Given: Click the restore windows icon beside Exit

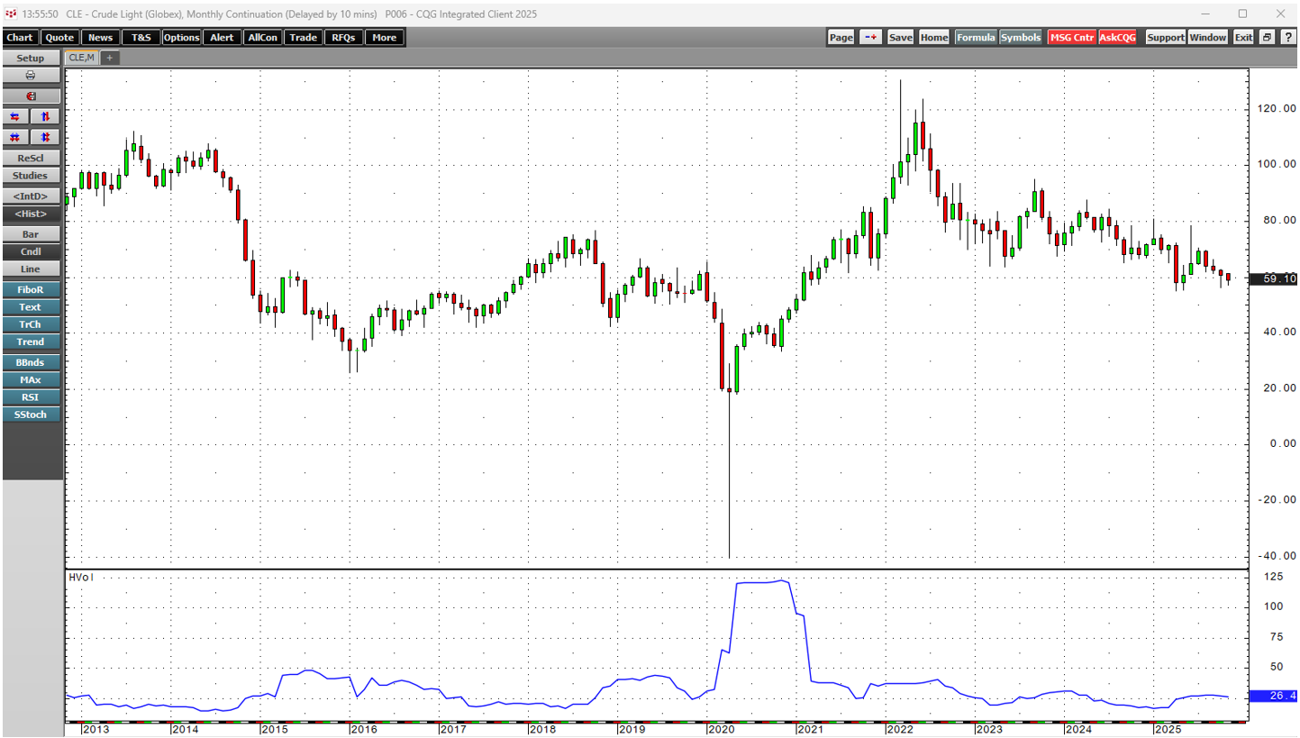Looking at the screenshot, I should click(x=1267, y=37).
